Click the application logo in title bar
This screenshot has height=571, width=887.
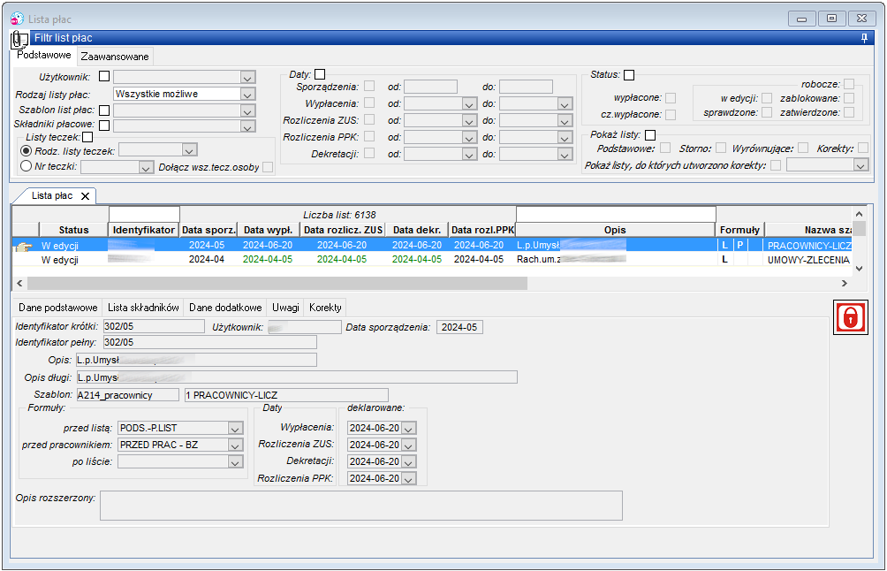(17, 19)
